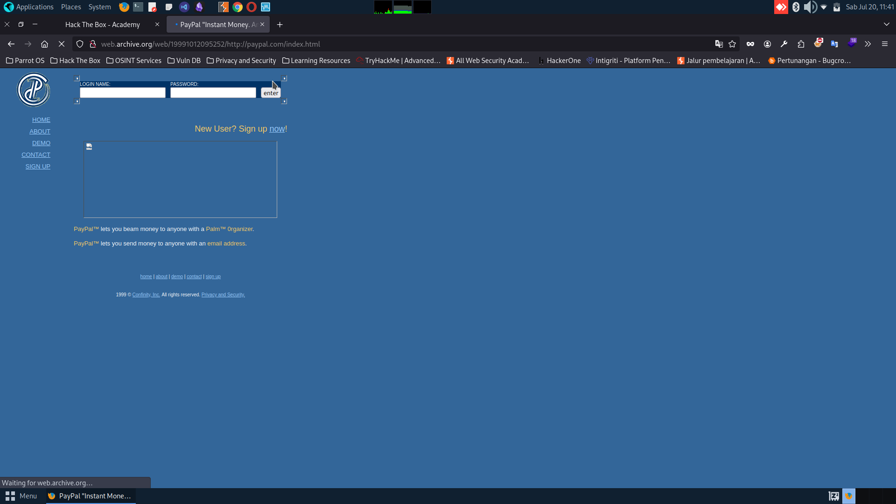
Task: Open the blue translate extension icon
Action: point(834,44)
